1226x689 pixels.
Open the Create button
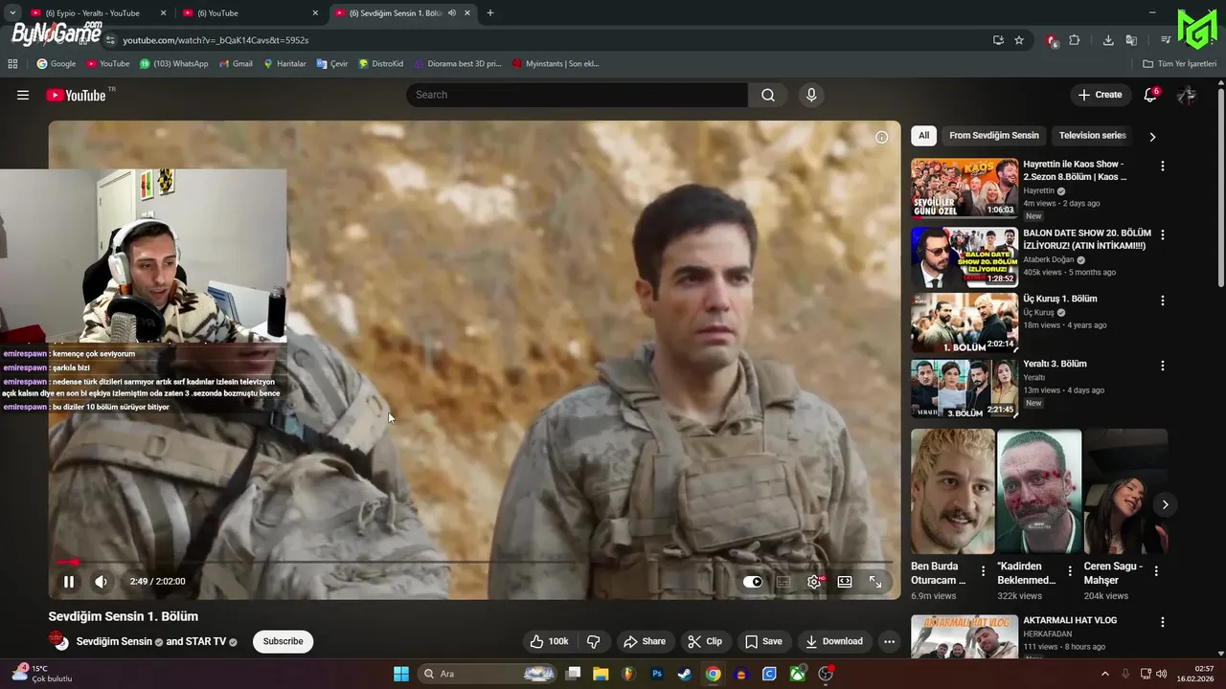click(1100, 95)
